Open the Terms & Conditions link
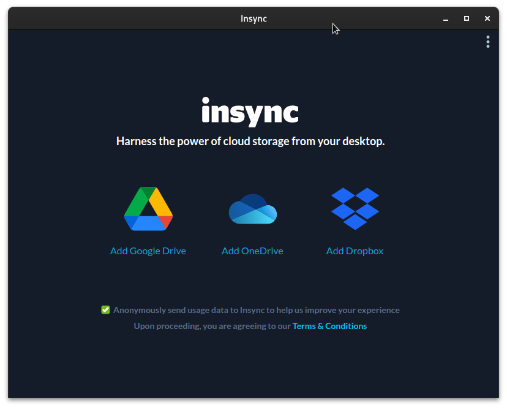 click(329, 326)
